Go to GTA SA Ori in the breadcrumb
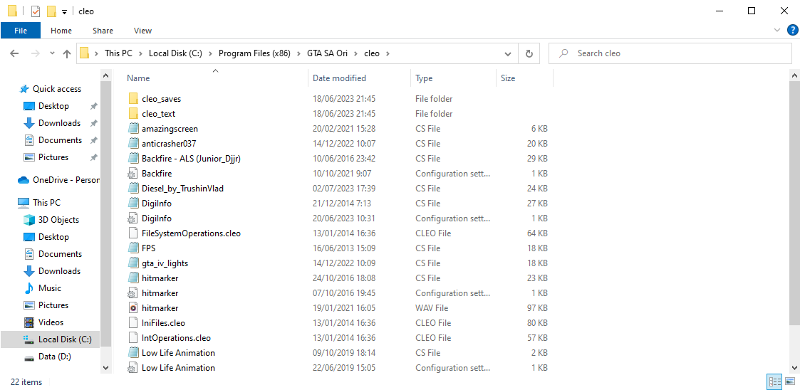 pos(328,53)
